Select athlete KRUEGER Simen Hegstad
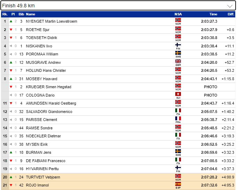This screenshot has height=190, width=237. pyautogui.click(x=48, y=87)
